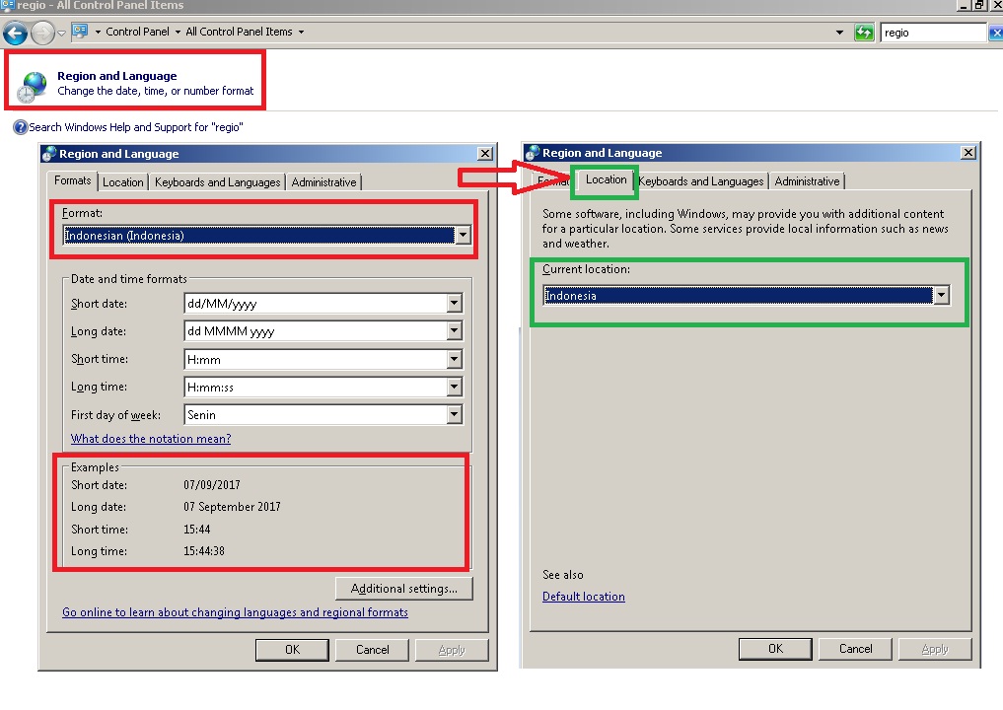Open the First day of week dropdown
The width and height of the screenshot is (1003, 710).
454,415
